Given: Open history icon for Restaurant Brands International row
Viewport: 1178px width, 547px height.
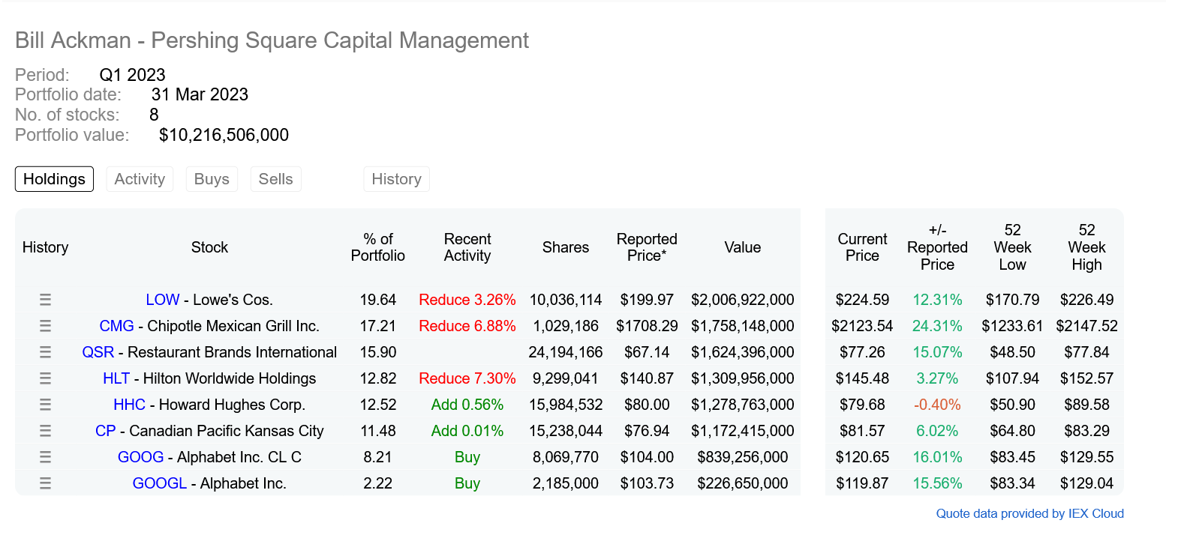Looking at the screenshot, I should (x=45, y=352).
